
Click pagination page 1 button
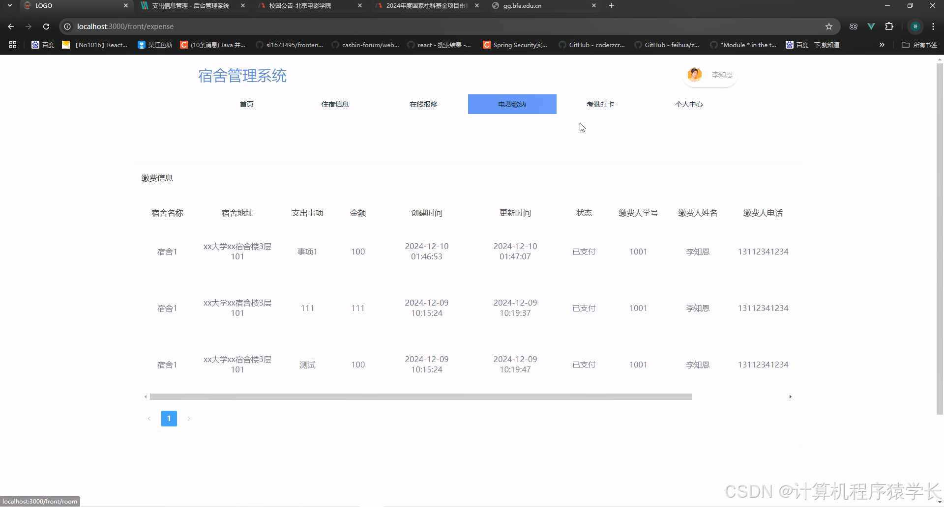169,418
